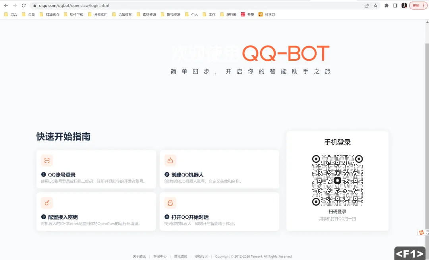Open the 网址站点 bookmark folder
Image resolution: width=429 pixels, height=260 pixels.
click(49, 15)
